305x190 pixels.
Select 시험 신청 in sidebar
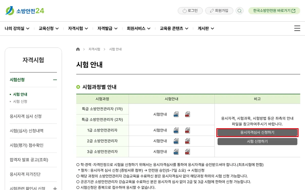click(x=20, y=101)
